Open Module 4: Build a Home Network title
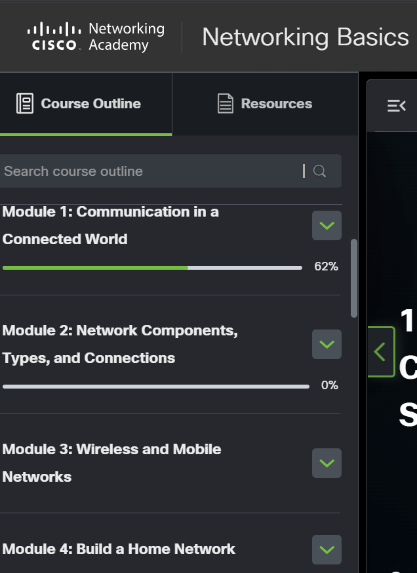 click(119, 549)
